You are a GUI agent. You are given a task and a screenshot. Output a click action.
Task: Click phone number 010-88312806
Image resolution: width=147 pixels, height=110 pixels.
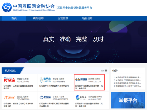pos(95,99)
